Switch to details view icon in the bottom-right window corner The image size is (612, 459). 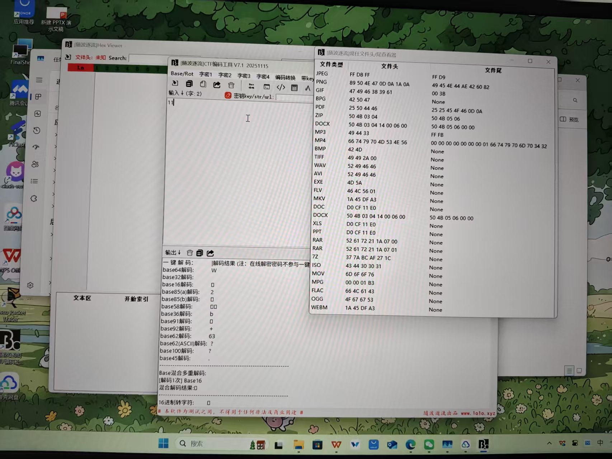569,371
